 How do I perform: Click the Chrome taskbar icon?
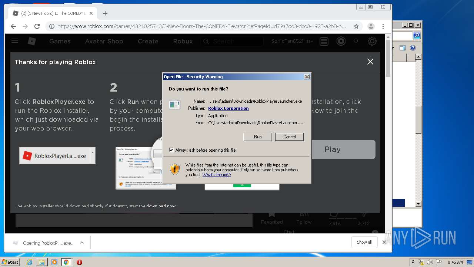tap(66, 262)
